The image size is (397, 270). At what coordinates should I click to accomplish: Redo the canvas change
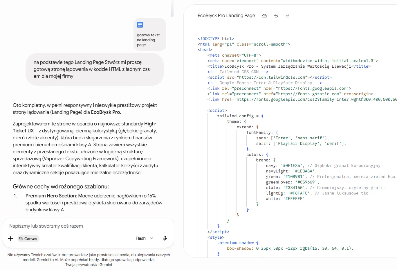click(x=288, y=16)
